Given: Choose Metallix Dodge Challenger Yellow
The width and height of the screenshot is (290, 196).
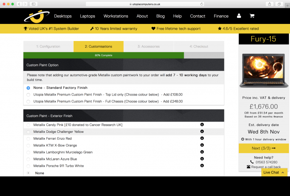Looking at the screenshot, I should click(x=28, y=132).
